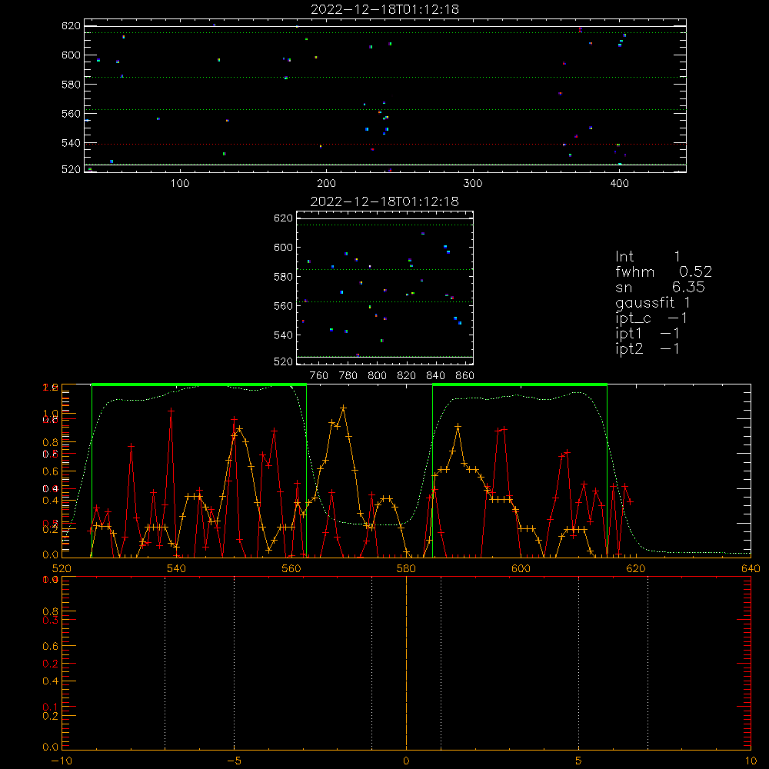Click y-axis label 600 on the wide scatter plot
This screenshot has height=769, width=769.
point(71,55)
